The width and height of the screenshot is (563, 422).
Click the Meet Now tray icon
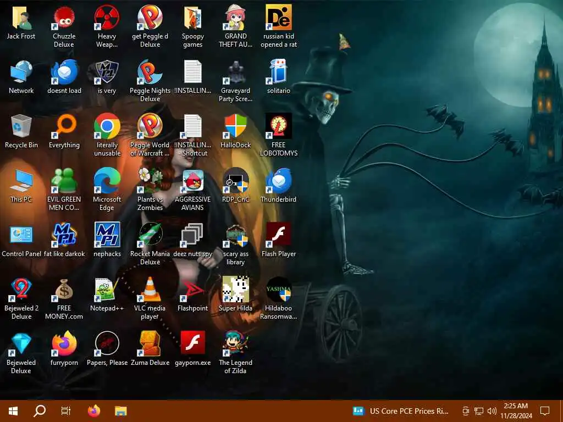coord(466,411)
